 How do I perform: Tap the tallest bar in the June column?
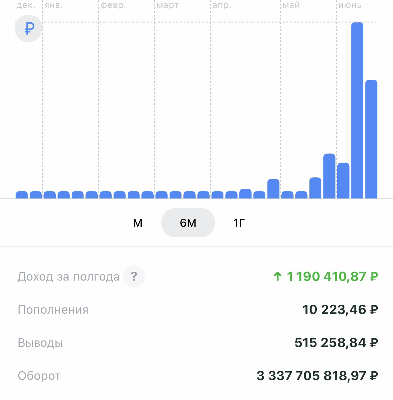[x=357, y=110]
